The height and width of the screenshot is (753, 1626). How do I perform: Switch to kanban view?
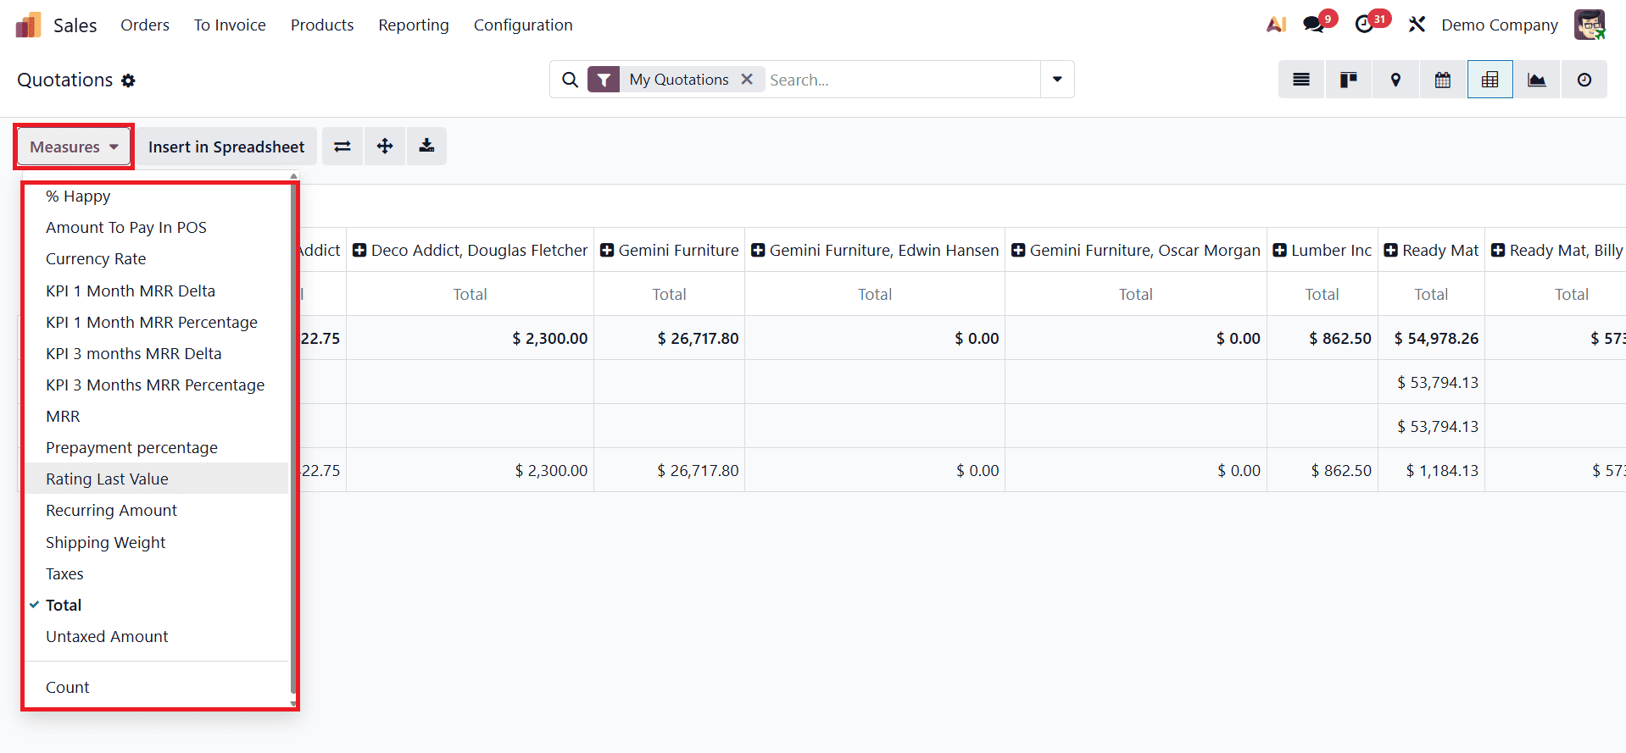click(1348, 80)
